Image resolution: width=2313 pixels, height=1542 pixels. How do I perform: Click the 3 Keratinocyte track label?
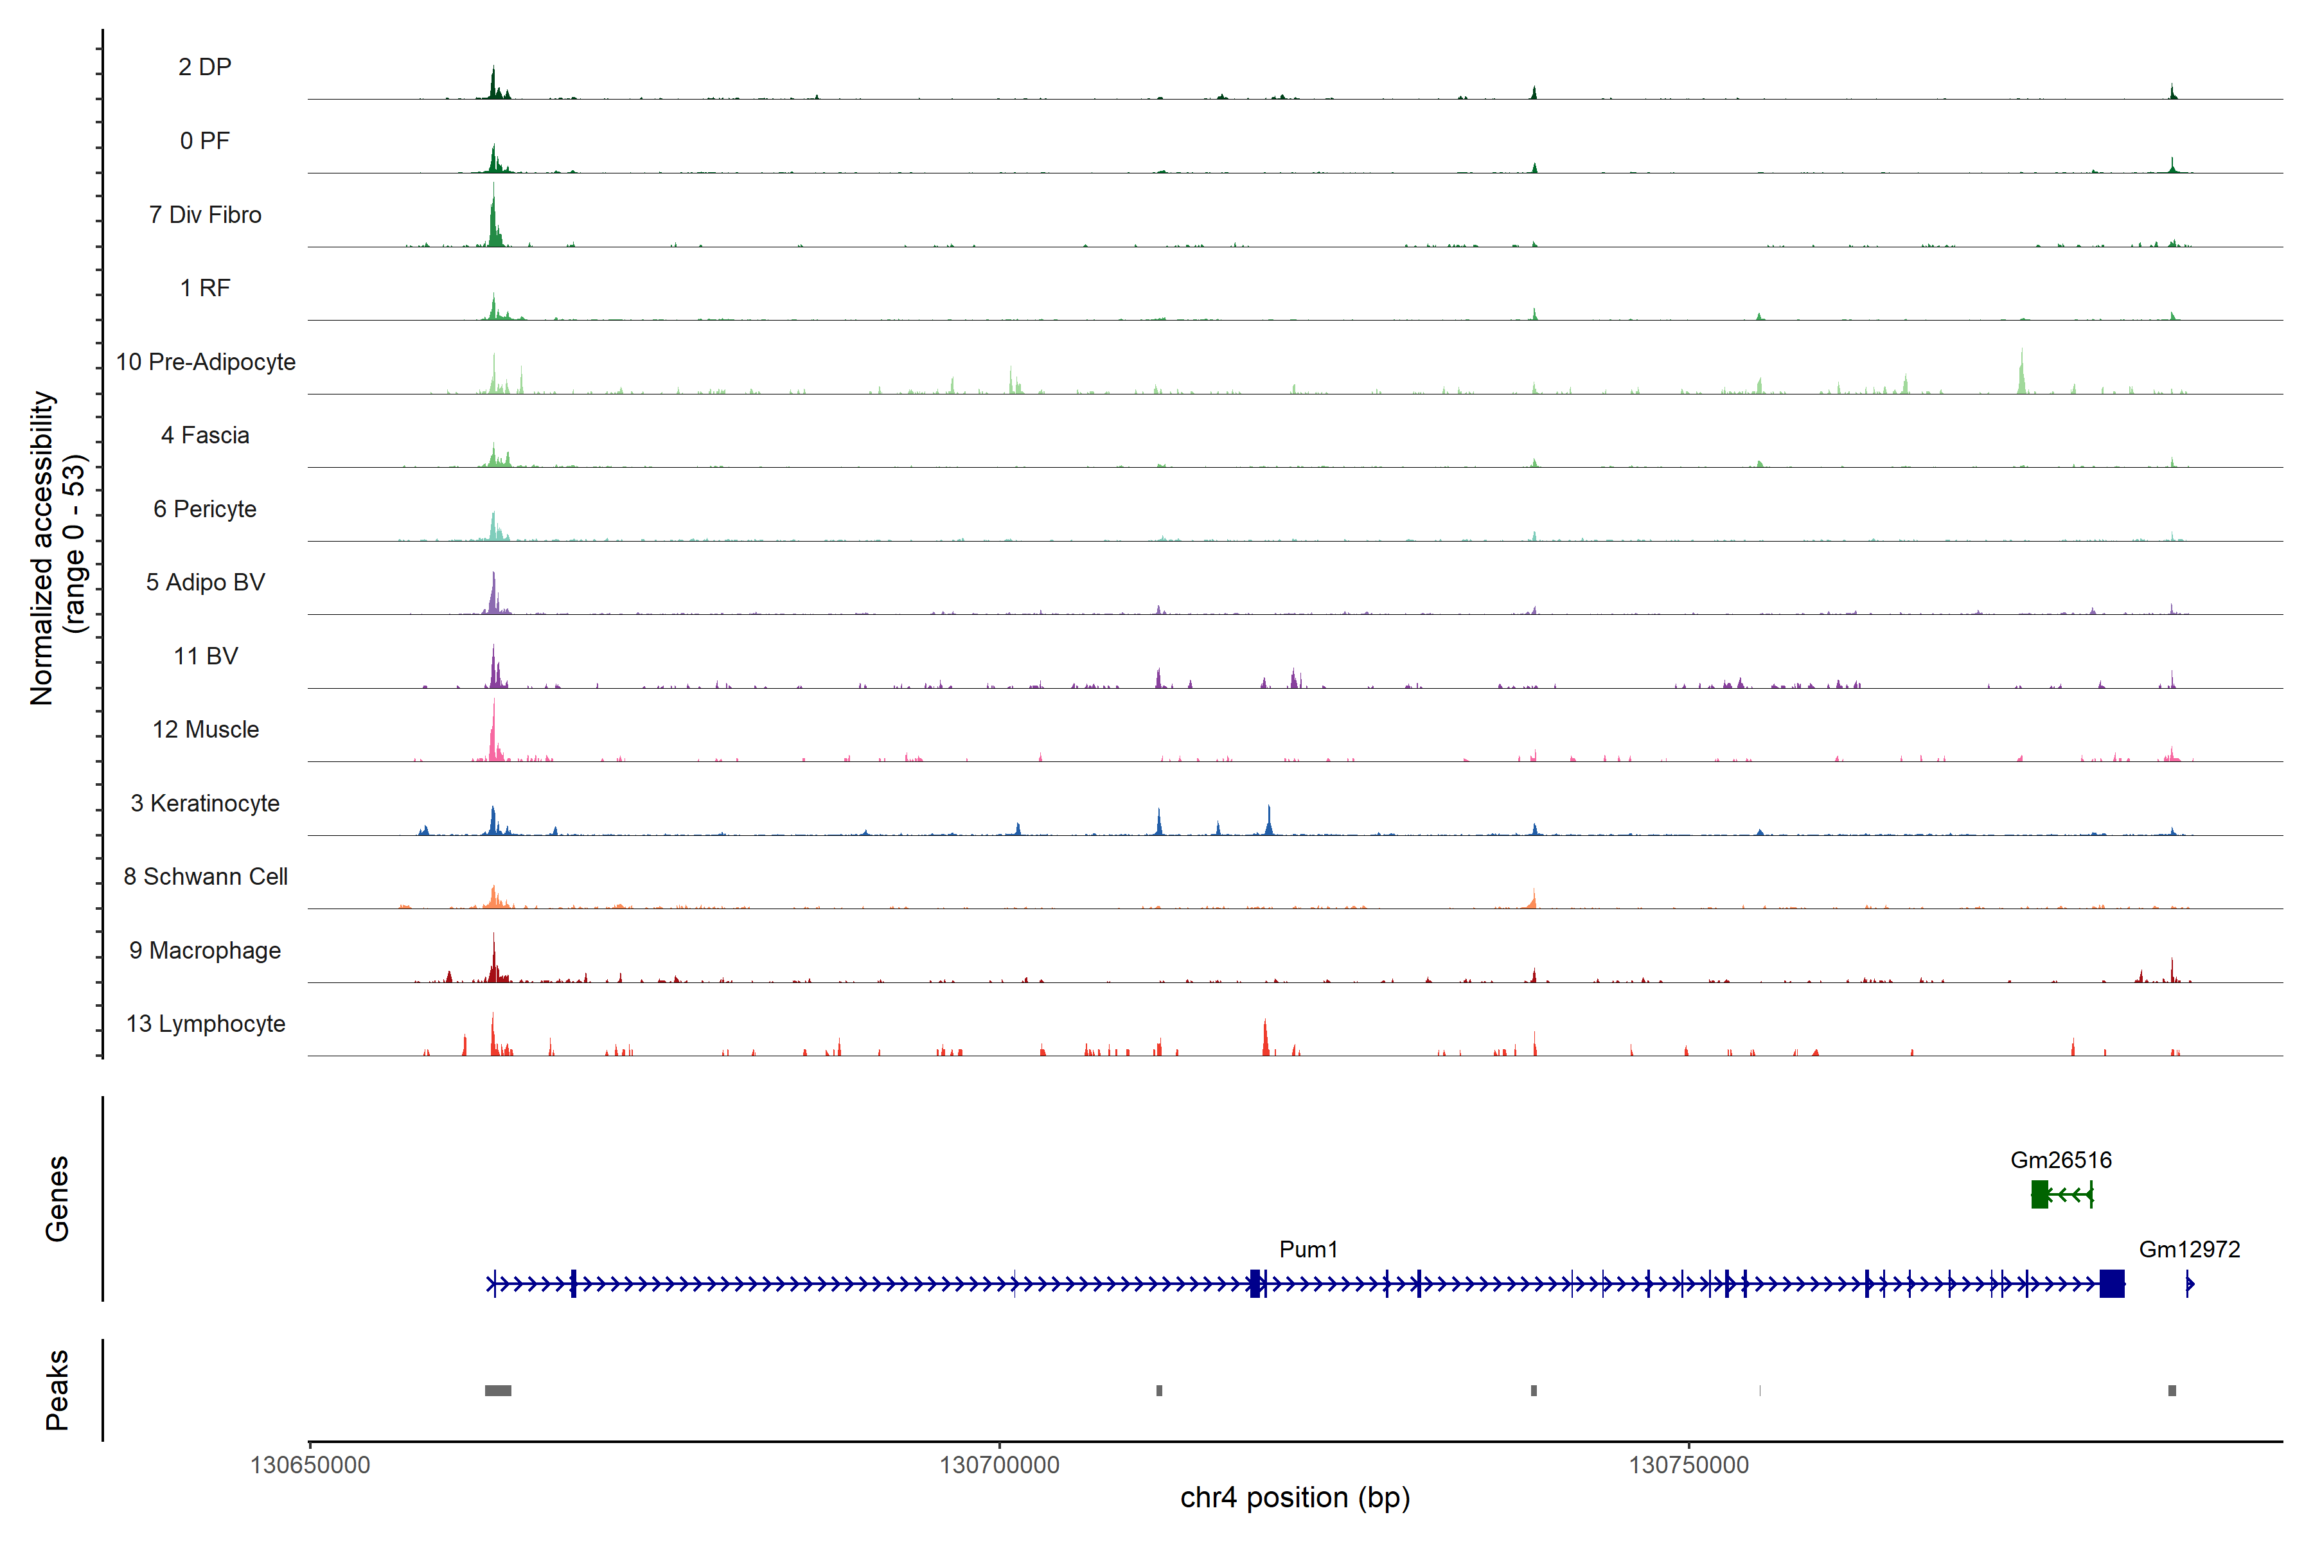[206, 804]
